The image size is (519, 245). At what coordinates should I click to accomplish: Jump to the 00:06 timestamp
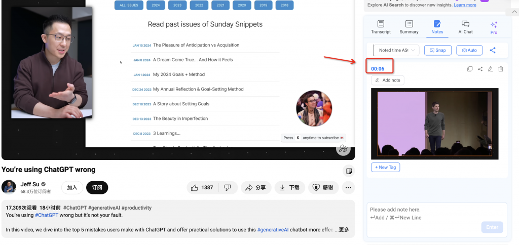pos(378,69)
